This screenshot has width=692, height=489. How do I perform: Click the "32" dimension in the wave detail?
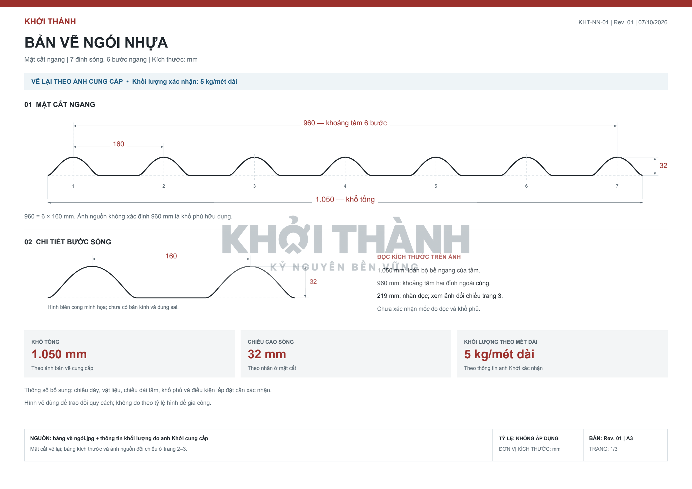click(313, 282)
